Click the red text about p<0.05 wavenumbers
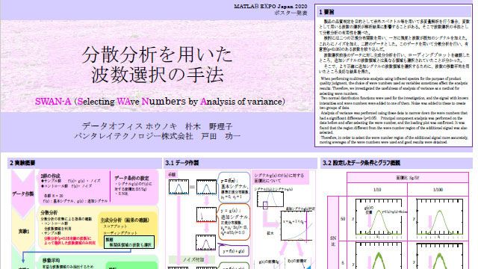The height and width of the screenshot is (269, 478). pyautogui.click(x=69, y=241)
